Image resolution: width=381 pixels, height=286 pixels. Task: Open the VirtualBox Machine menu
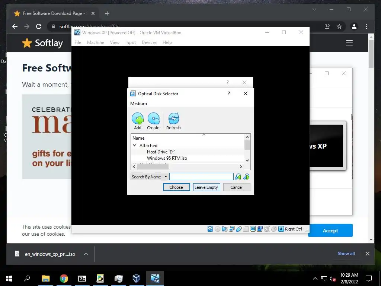(96, 42)
